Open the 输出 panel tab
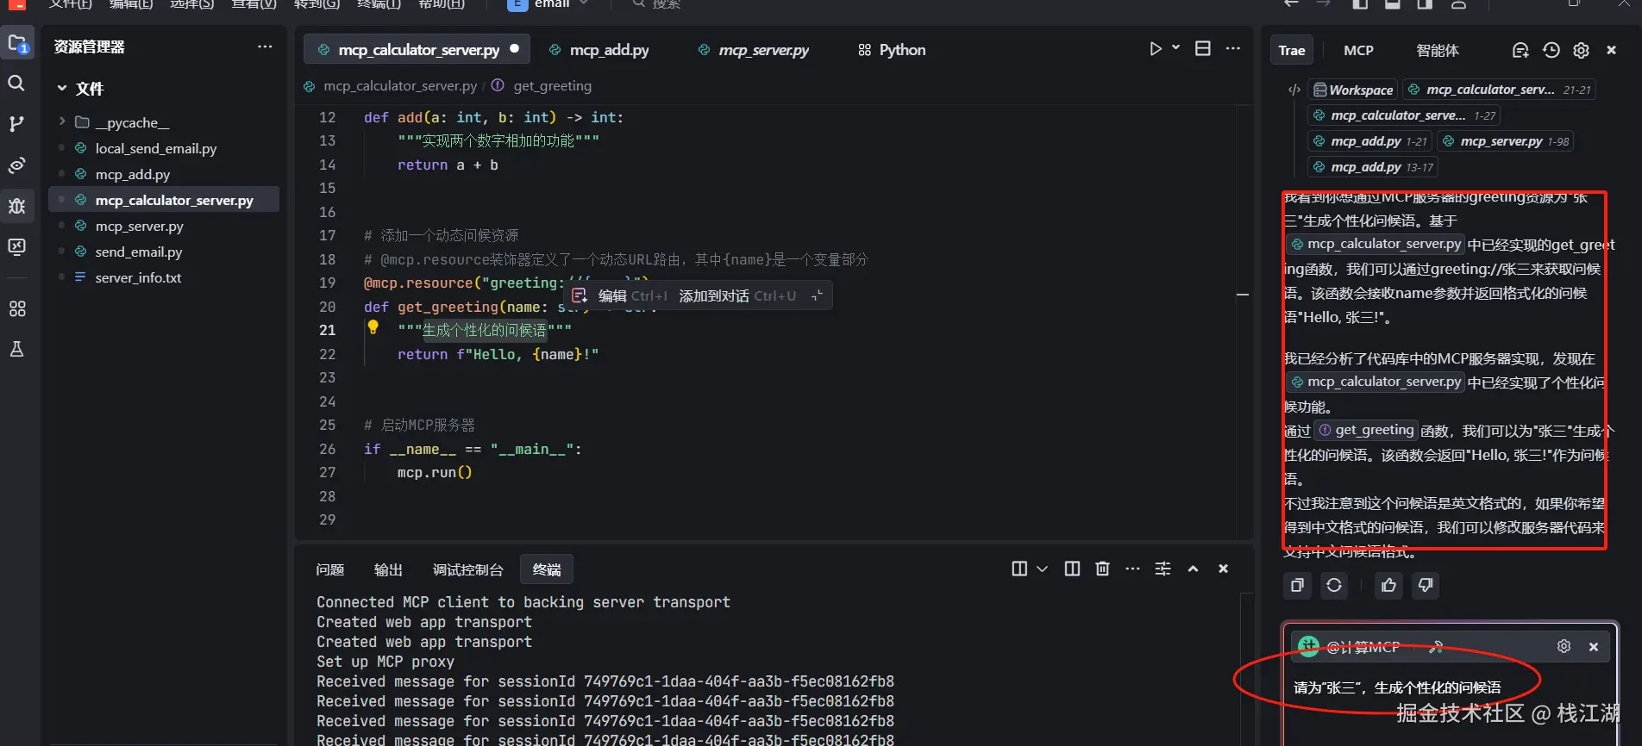Screen dimensions: 1642x746 click(x=388, y=569)
